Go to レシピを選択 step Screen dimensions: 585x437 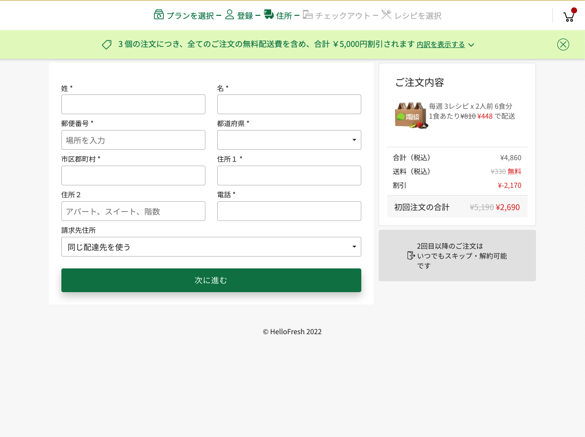click(x=418, y=16)
